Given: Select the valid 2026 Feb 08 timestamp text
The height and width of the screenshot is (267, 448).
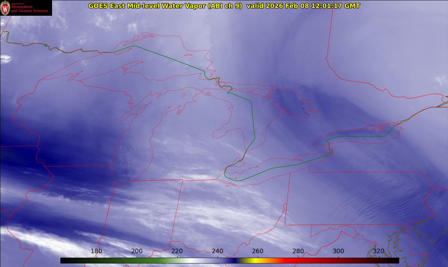Looking at the screenshot, I should coord(303,6).
